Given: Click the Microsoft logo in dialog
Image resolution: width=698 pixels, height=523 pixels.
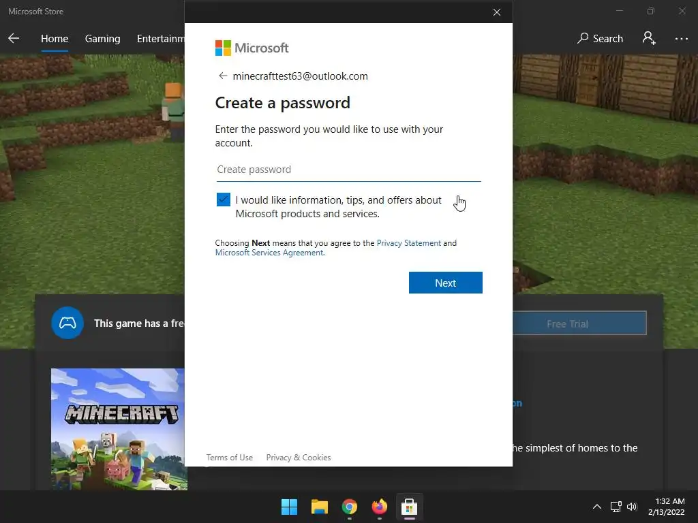Looking at the screenshot, I should [252, 48].
